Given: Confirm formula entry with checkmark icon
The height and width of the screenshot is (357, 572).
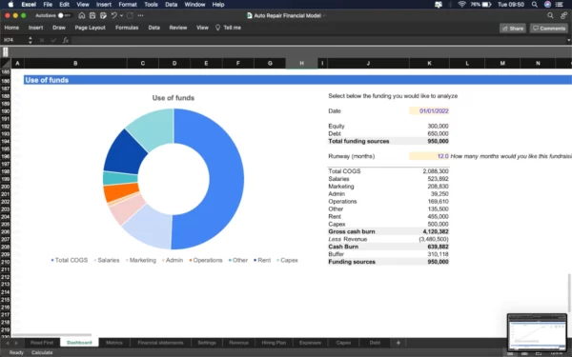Looking at the screenshot, I should (x=53, y=40).
